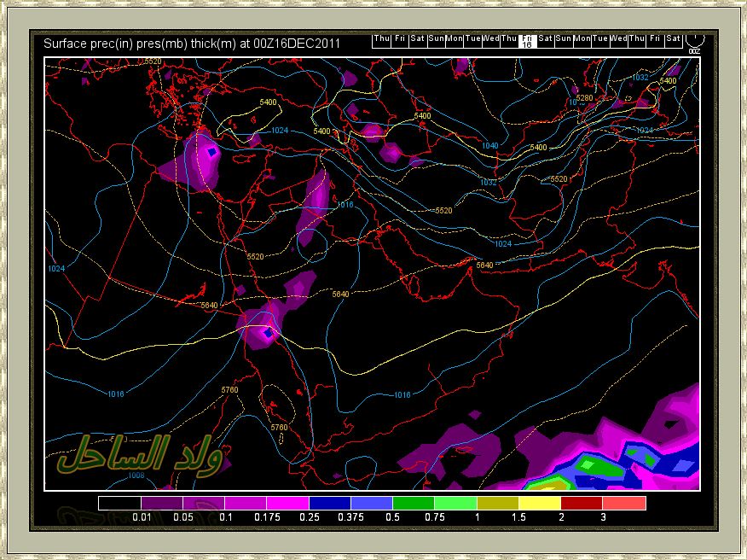This screenshot has height=560, width=747.
Task: Select the Thu cell just before Fri 16
Action: [509, 41]
